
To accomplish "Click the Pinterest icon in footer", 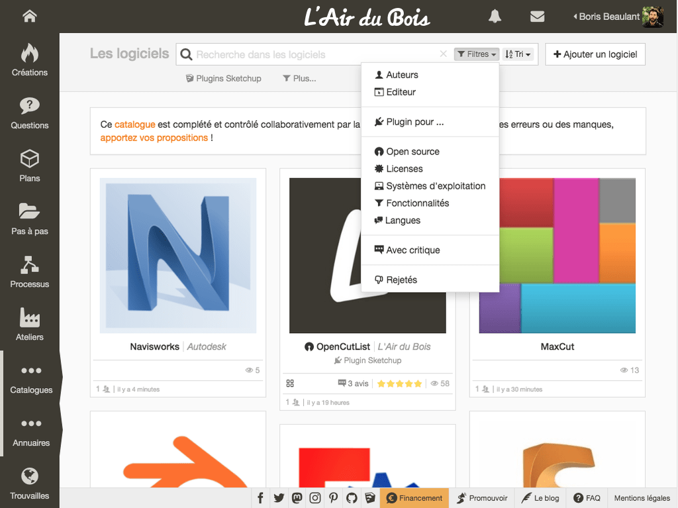I will click(x=334, y=498).
